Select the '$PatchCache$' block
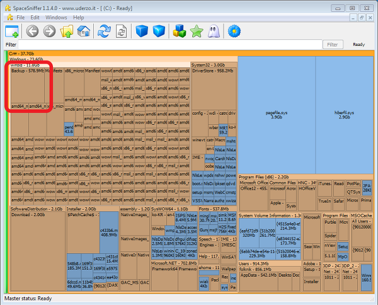 pyautogui.click(x=83, y=233)
